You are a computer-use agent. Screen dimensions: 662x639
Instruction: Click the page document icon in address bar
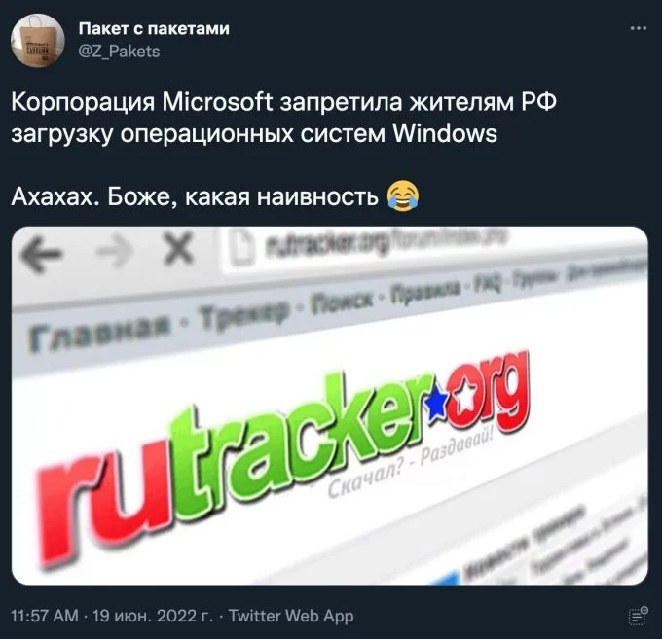coord(242,247)
